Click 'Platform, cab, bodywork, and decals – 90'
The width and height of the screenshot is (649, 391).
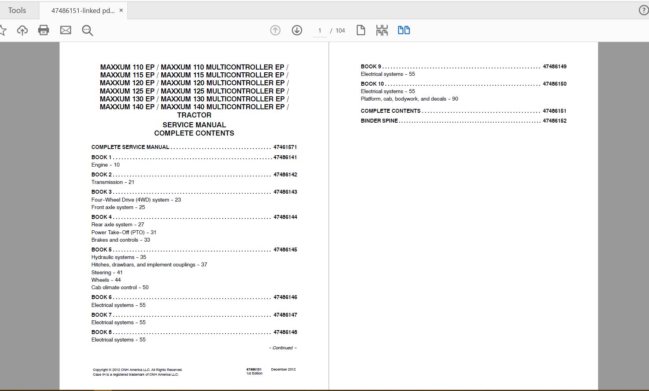409,99
